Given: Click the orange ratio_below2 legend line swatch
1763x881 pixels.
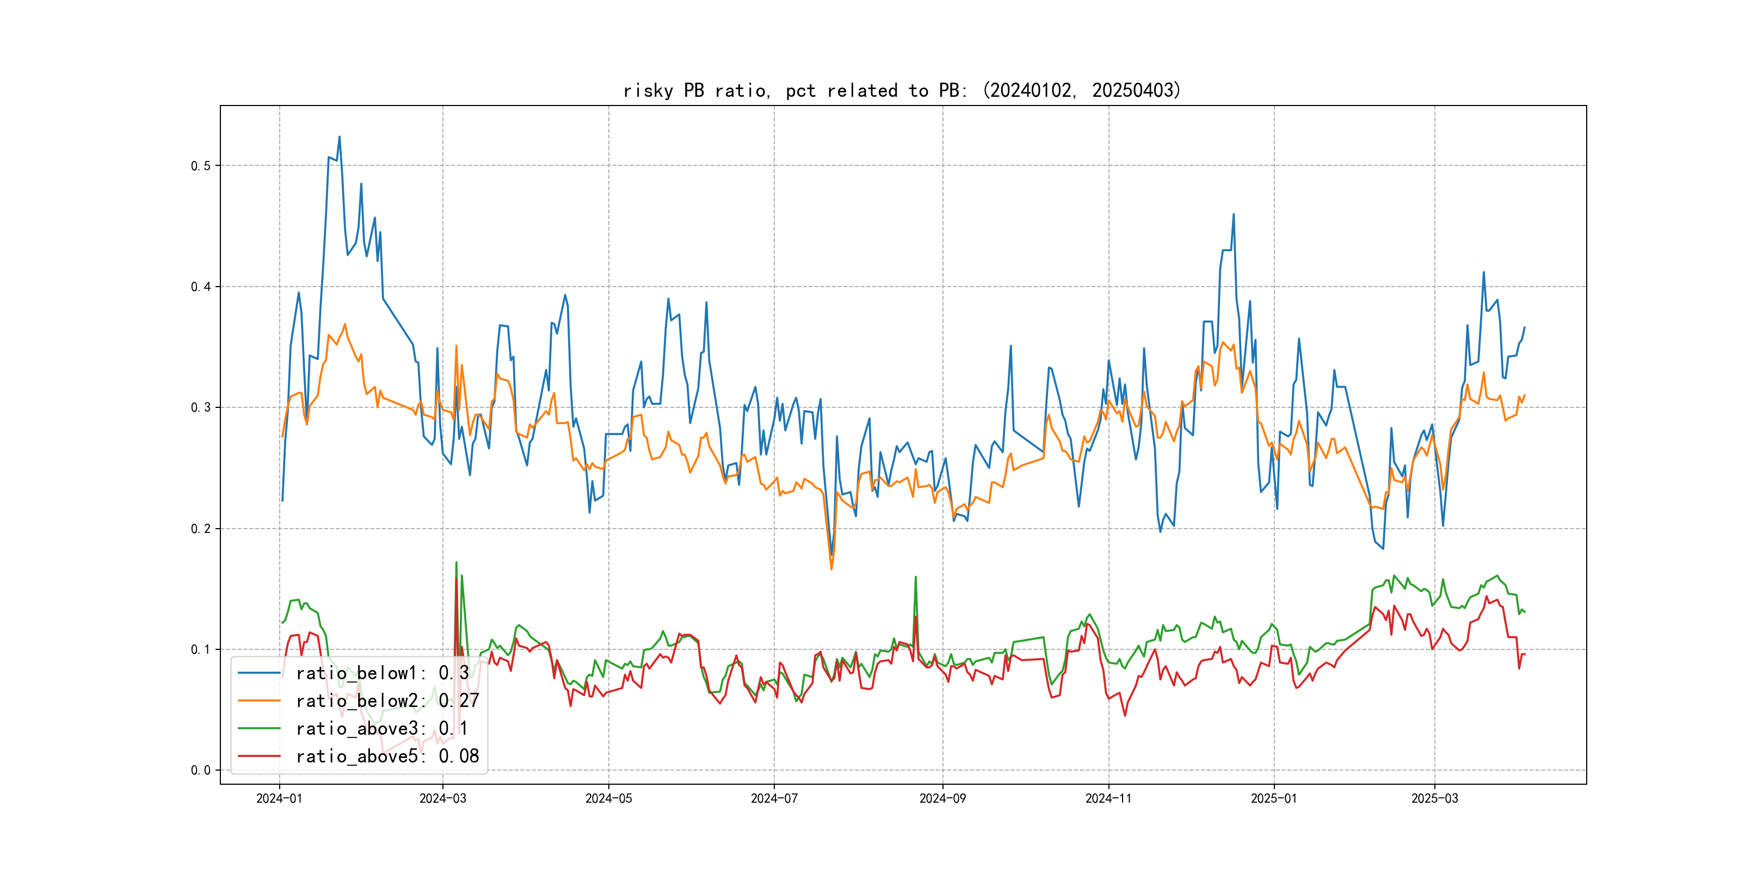Looking at the screenshot, I should [258, 700].
